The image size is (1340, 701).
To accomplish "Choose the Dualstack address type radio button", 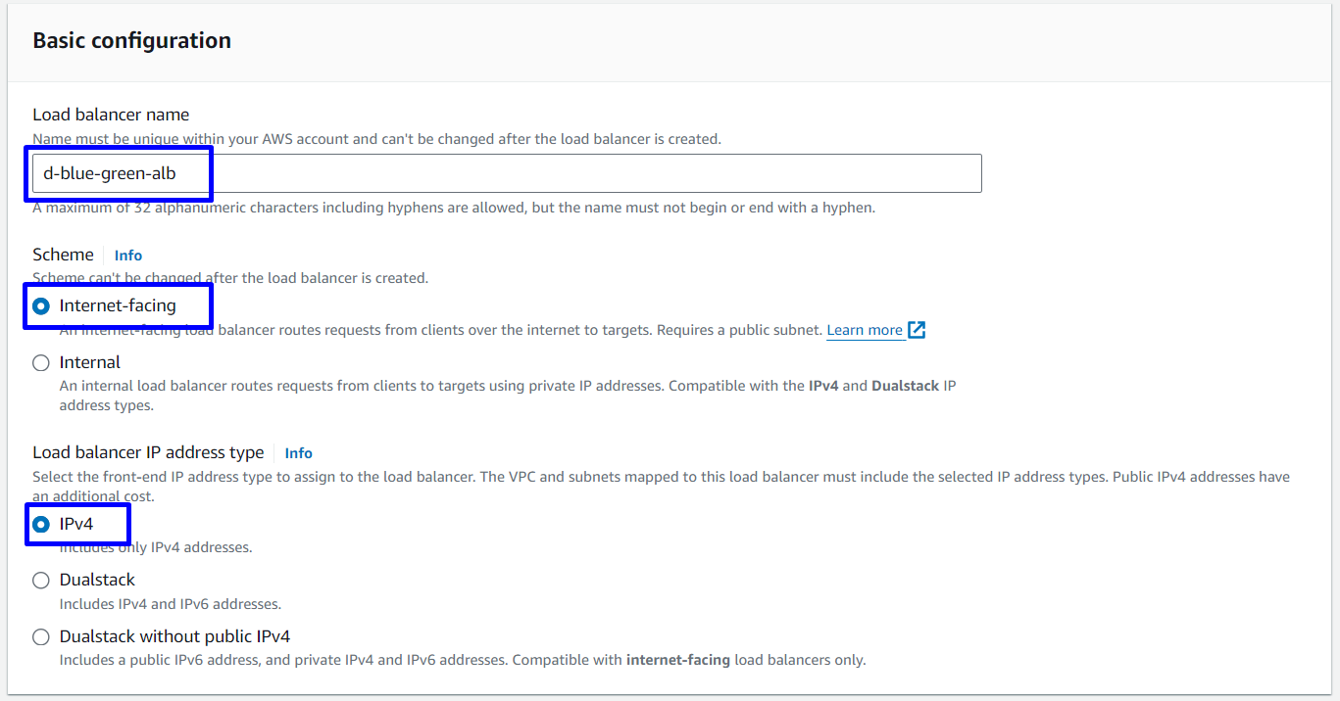I will click(41, 580).
